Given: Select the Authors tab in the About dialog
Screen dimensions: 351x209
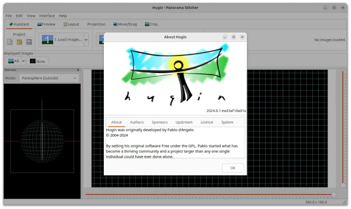Looking at the screenshot, I should (x=137, y=122).
